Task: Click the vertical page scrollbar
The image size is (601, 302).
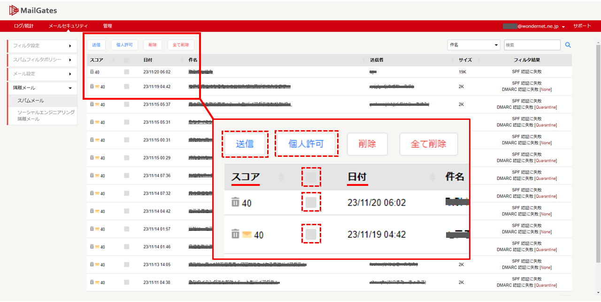Action: pos(598,155)
